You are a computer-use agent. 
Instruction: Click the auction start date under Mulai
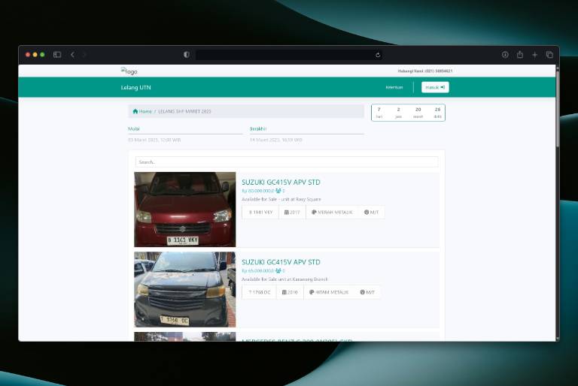click(154, 140)
